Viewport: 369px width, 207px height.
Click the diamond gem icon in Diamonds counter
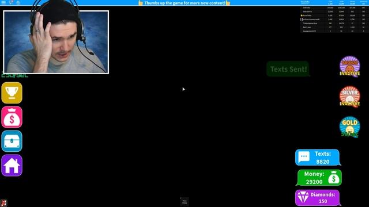[303, 197]
